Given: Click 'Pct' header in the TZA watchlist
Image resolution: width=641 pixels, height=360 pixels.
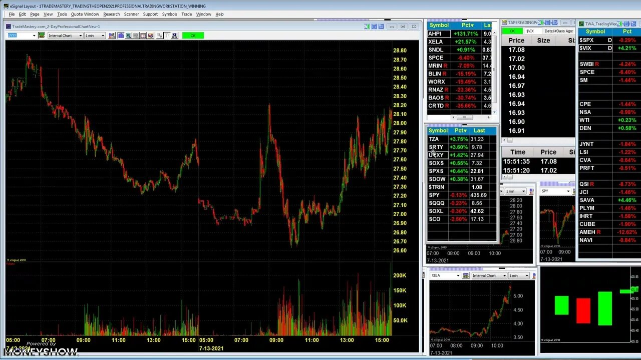Looking at the screenshot, I should click(460, 130).
